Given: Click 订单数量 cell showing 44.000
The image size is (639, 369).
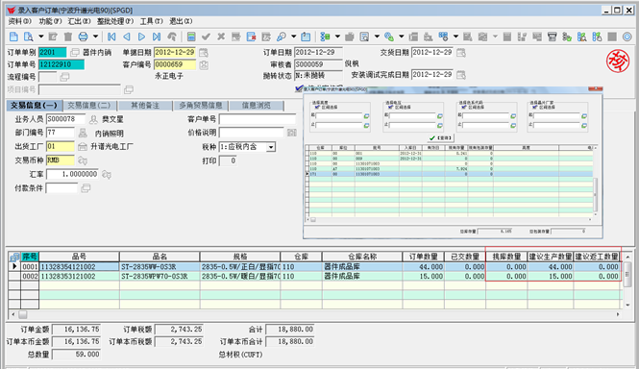Looking at the screenshot, I should [x=423, y=267].
